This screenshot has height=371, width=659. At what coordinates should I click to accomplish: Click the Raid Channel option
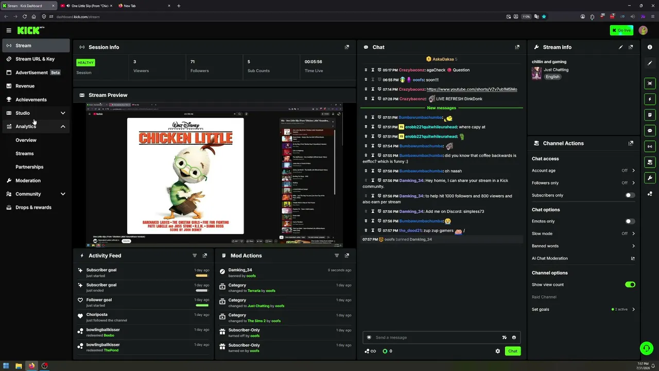tap(544, 297)
